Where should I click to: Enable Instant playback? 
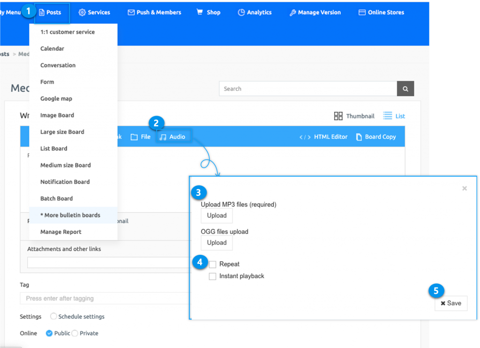click(x=212, y=276)
